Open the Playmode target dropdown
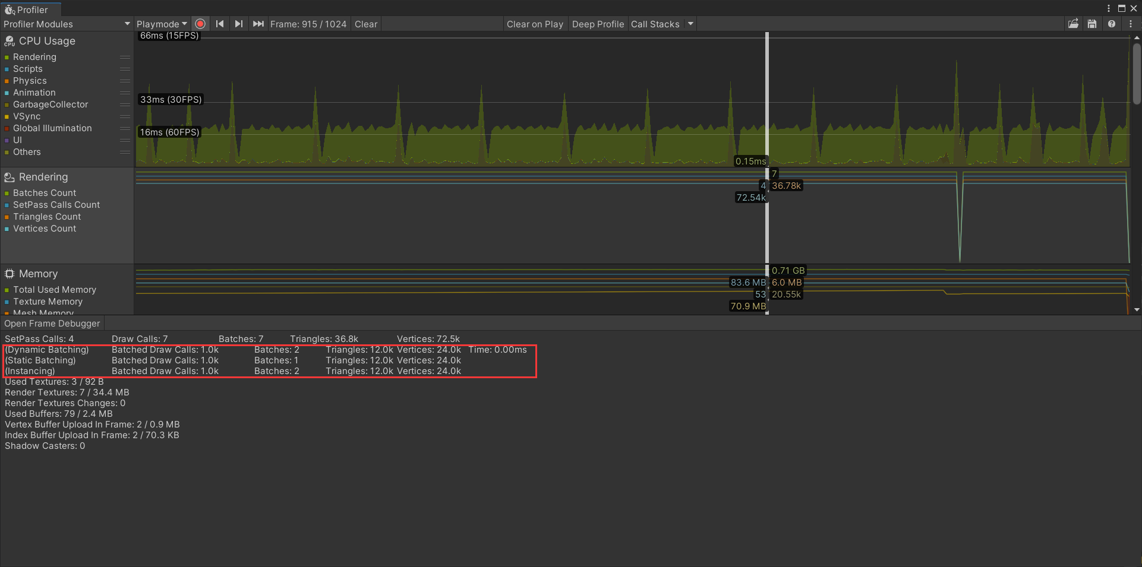Screen dimensions: 1142x567 tap(162, 23)
